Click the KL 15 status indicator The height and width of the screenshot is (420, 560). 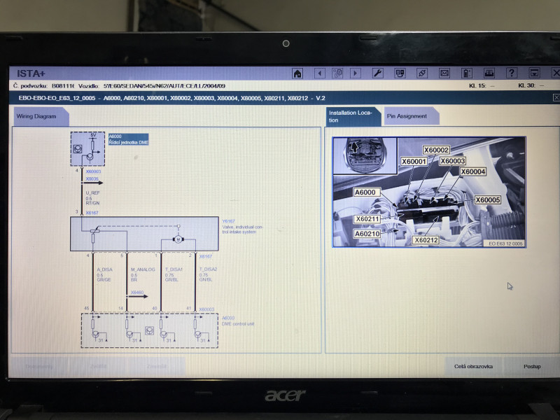pyautogui.click(x=482, y=85)
